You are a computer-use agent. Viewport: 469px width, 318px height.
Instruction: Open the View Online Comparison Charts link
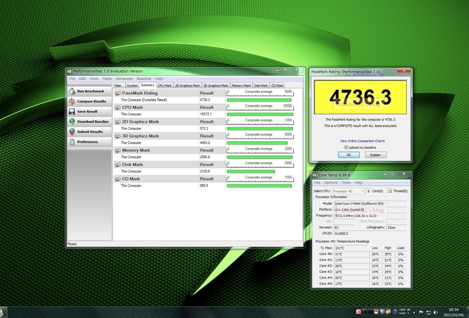[x=362, y=141]
